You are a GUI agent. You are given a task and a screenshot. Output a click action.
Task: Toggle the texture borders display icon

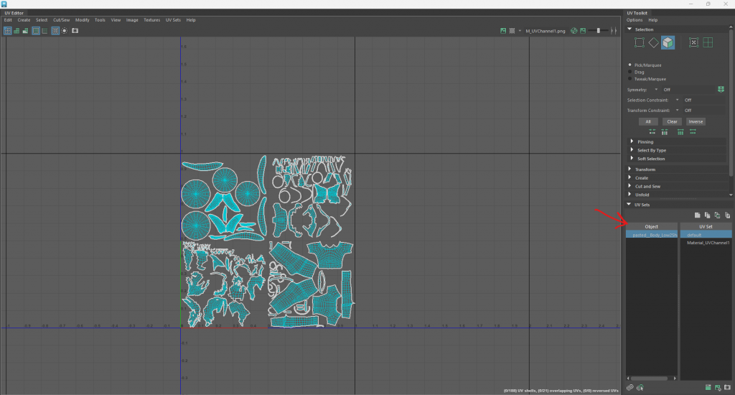(x=36, y=31)
